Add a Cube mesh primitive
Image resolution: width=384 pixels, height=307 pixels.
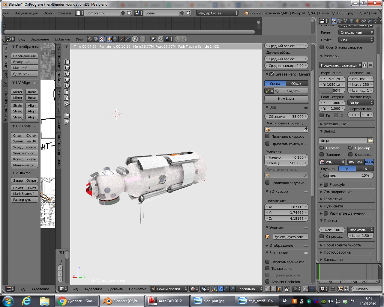coord(67,68)
